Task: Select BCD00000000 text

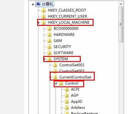Action: click(66, 29)
